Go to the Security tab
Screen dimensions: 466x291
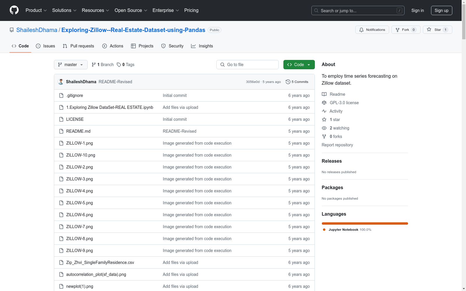(172, 46)
